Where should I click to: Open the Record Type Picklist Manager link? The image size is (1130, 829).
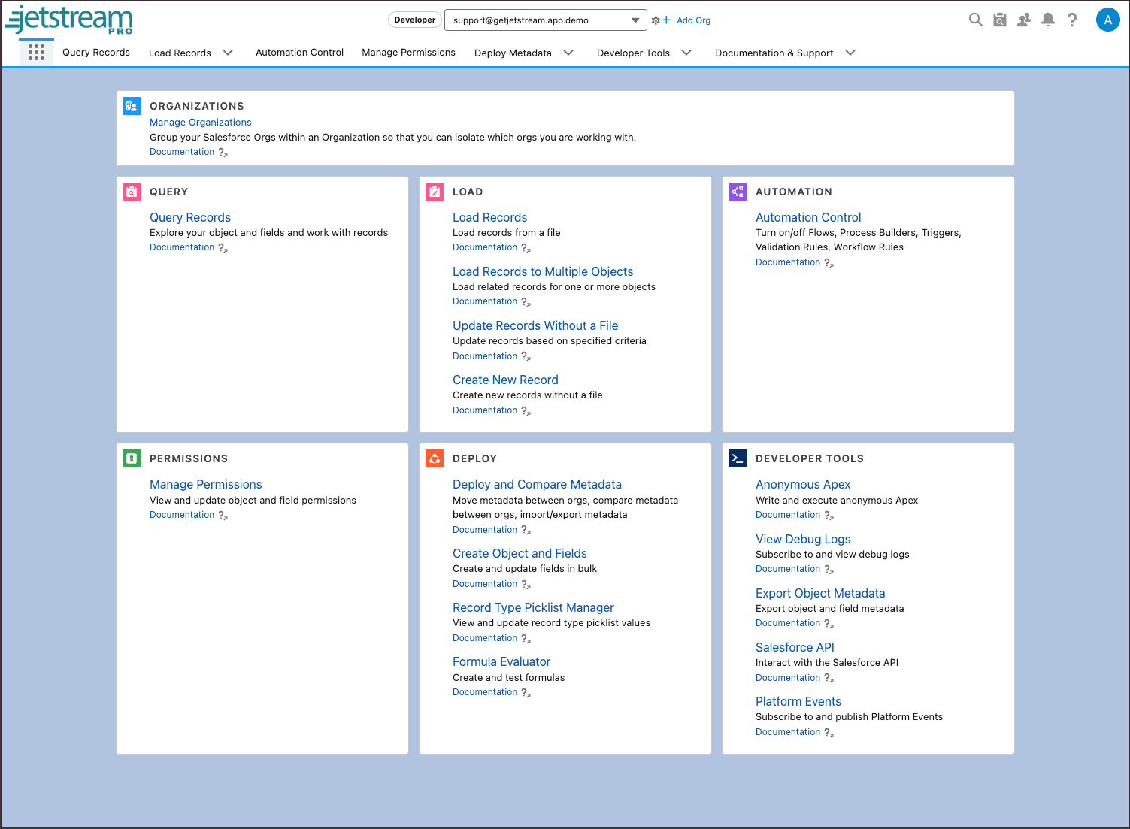coord(533,607)
